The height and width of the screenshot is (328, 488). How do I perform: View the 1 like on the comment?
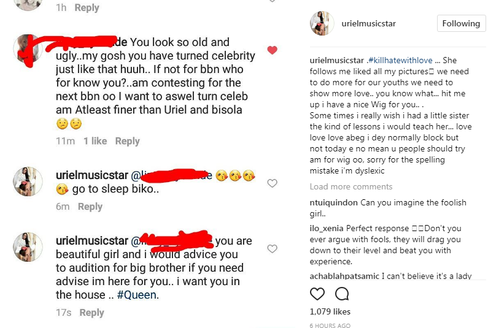coord(95,141)
